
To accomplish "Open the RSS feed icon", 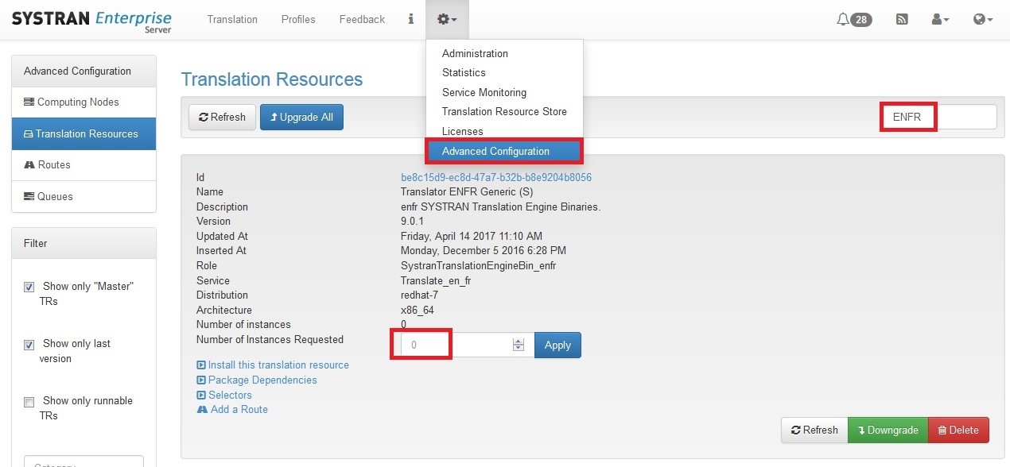I will coord(902,20).
